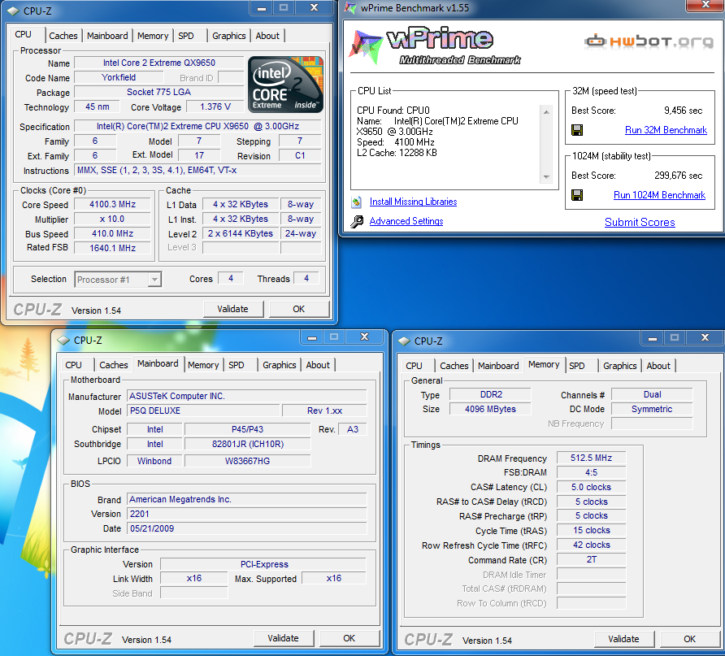Image resolution: width=725 pixels, height=656 pixels.
Task: Click the 32M Best Score 9,456 sec
Action: click(x=683, y=111)
